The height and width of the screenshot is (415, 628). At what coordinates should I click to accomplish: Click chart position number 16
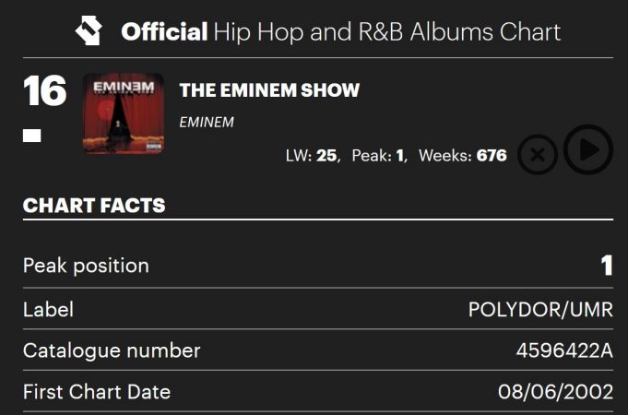coord(44,92)
